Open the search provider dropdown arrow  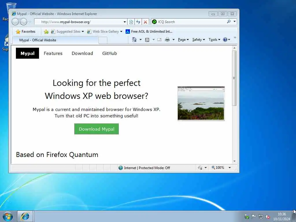pyautogui.click(x=235, y=21)
